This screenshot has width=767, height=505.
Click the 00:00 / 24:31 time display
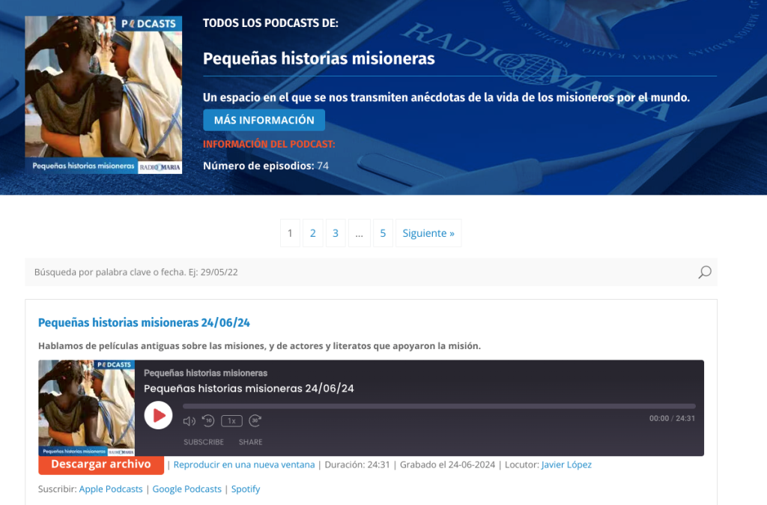(x=672, y=418)
